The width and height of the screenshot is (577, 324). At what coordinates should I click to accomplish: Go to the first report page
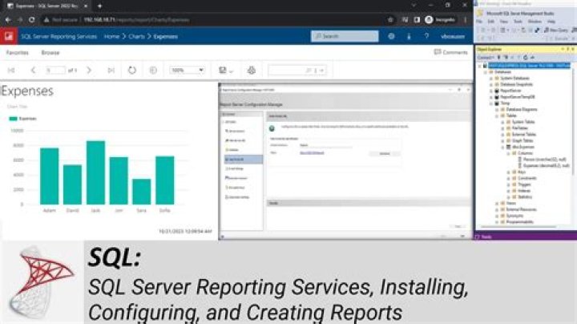click(11, 70)
